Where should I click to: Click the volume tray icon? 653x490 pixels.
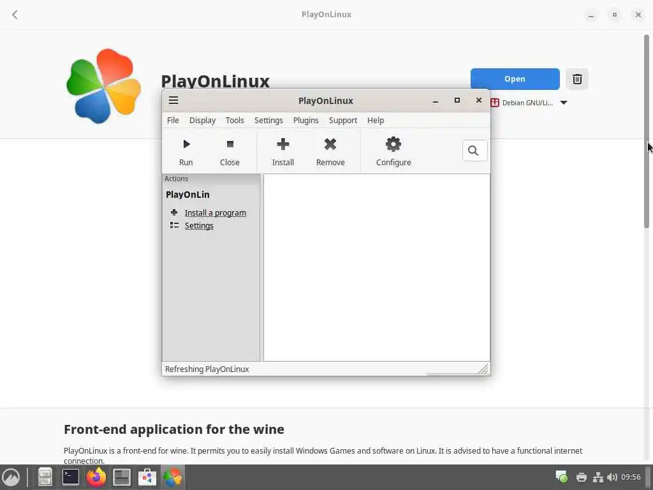click(x=612, y=477)
